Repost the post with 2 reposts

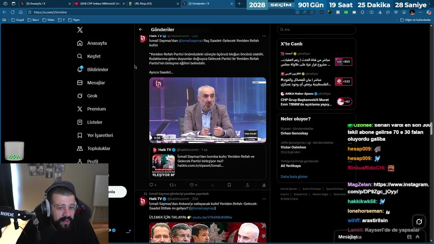(x=173, y=185)
